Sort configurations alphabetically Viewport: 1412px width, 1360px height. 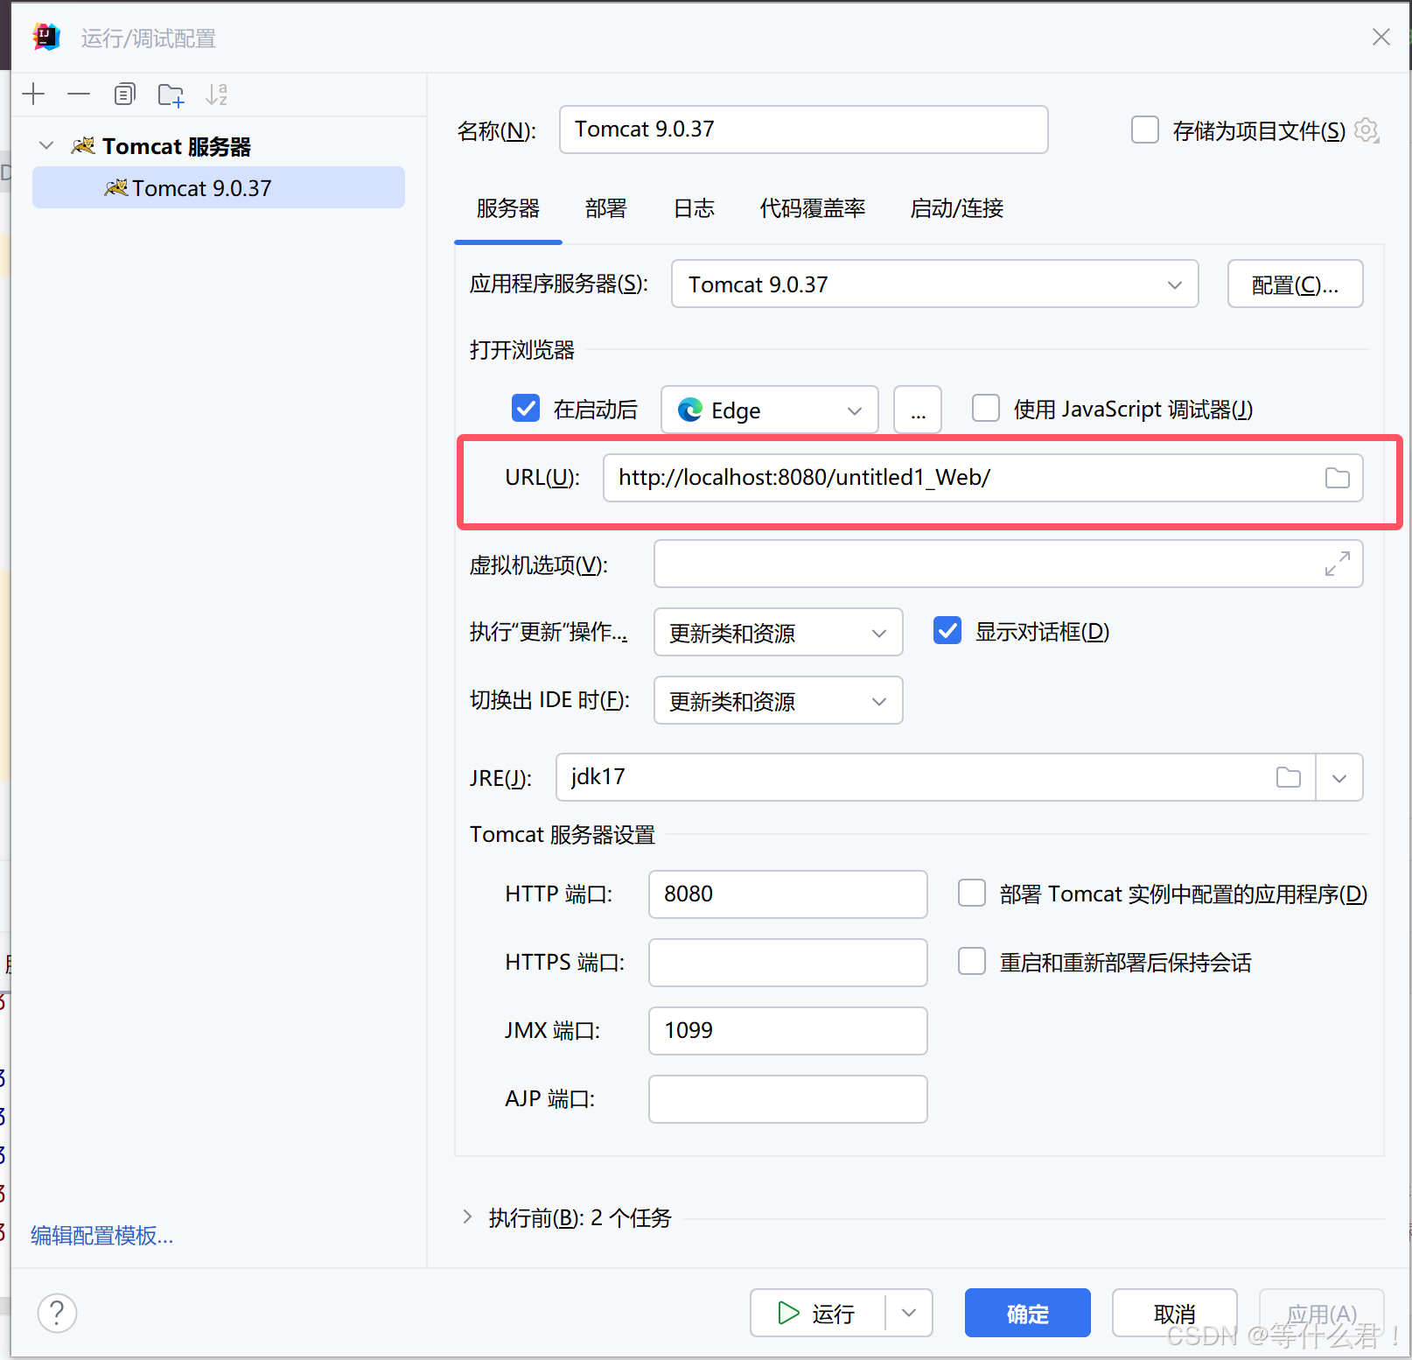[x=216, y=94]
